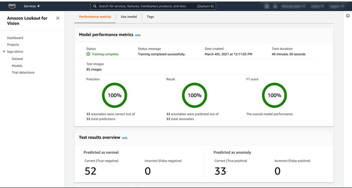Open Dataset under lego-demo
352x188 pixels.
pyautogui.click(x=17, y=59)
